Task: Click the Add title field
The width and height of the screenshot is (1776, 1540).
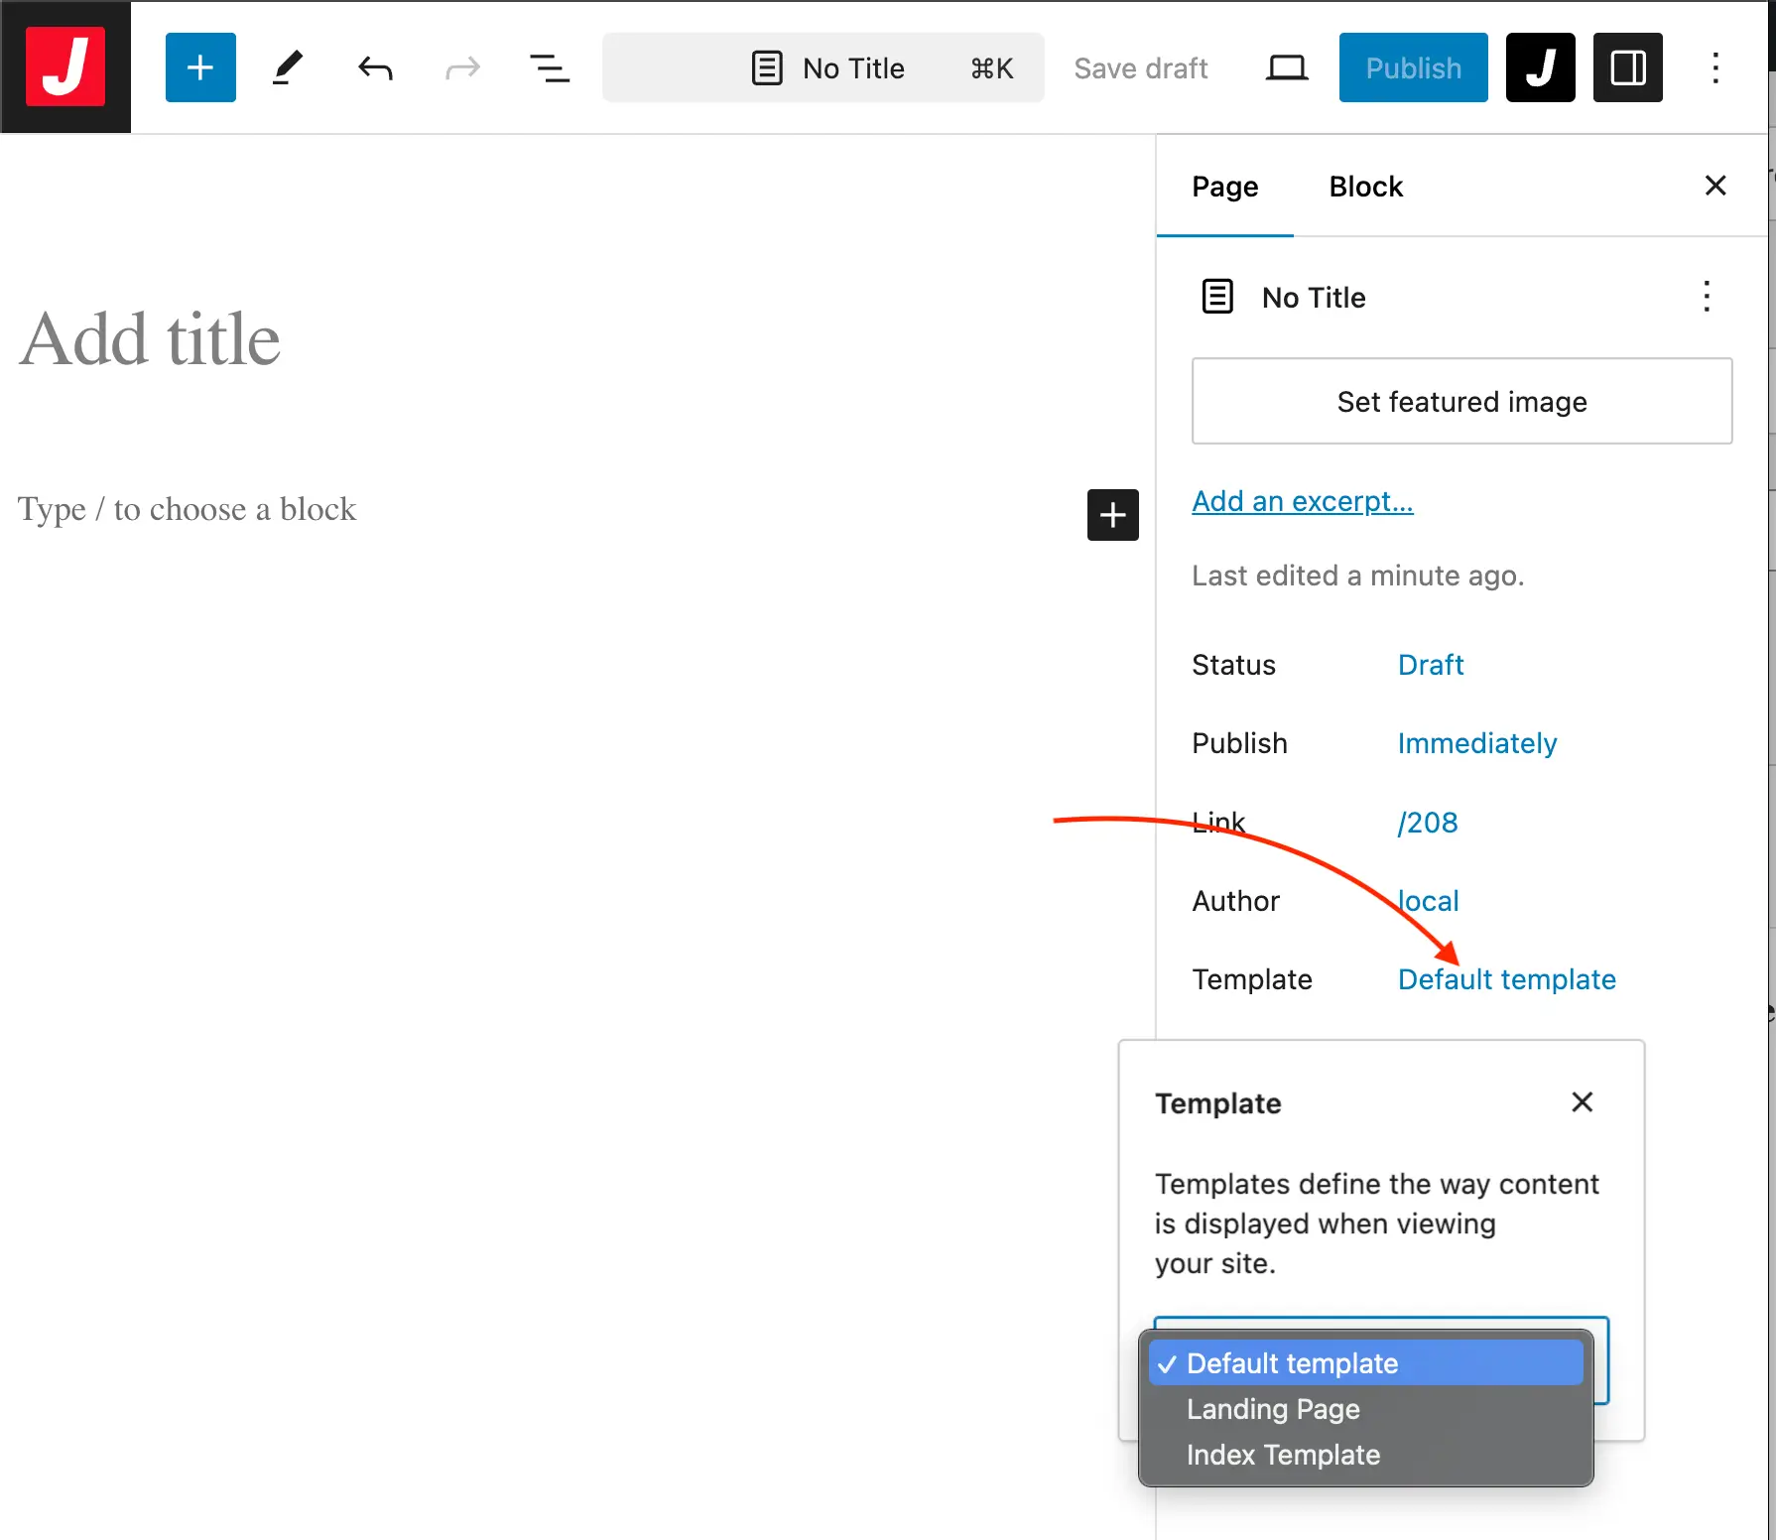Action: pos(151,339)
